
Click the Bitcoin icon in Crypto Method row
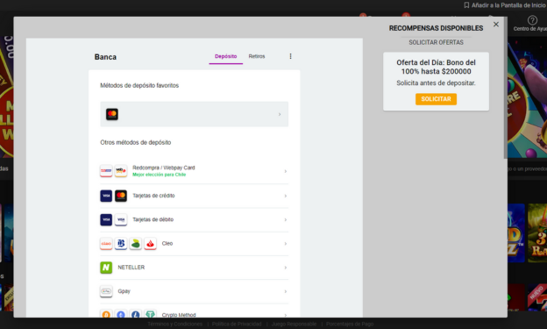tap(106, 314)
